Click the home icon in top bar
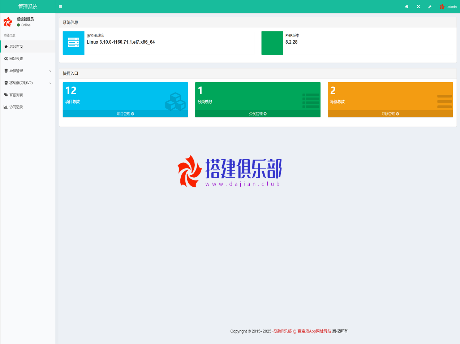460x344 pixels. (407, 6)
